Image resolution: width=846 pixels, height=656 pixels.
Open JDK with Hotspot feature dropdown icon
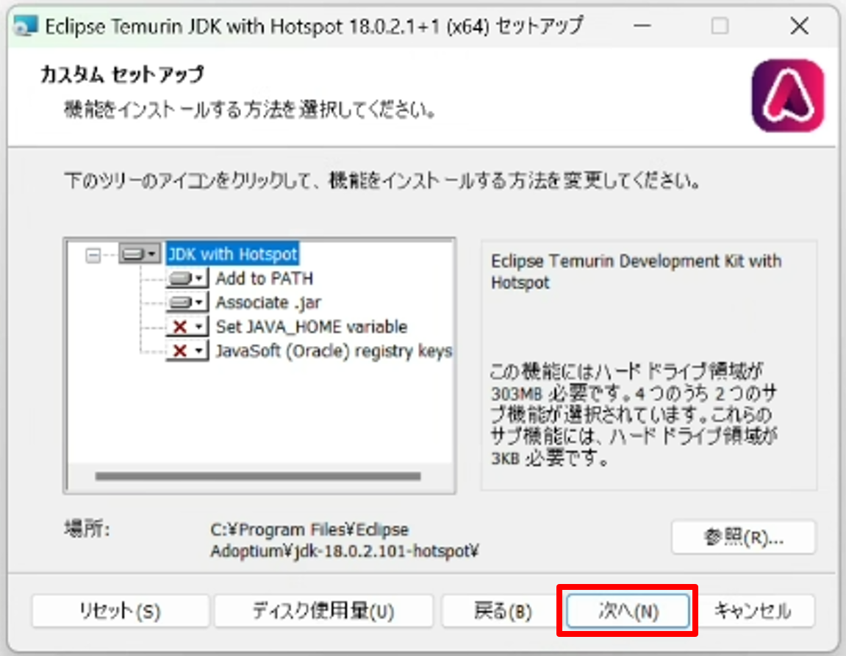coord(140,254)
